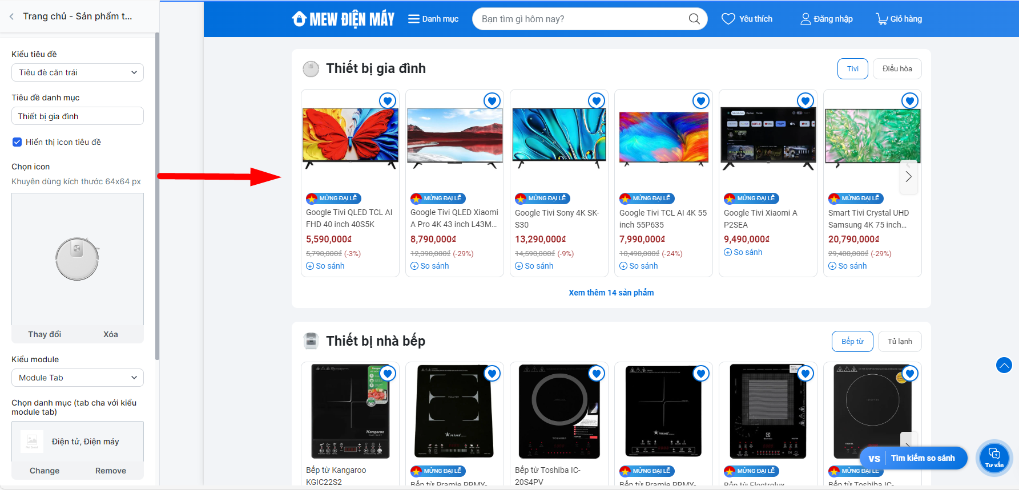The height and width of the screenshot is (490, 1019).
Task: Compare the Google Tivi TCL AI 55P635
Action: [x=639, y=266]
